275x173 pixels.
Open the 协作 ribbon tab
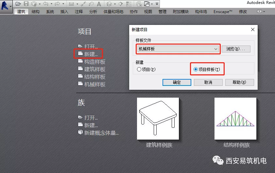[x=134, y=11]
